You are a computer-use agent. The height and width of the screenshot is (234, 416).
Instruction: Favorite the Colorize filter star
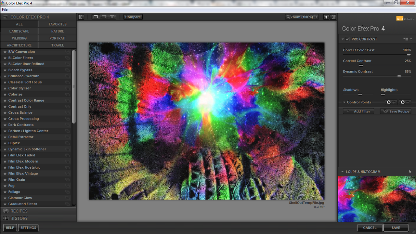[5, 94]
